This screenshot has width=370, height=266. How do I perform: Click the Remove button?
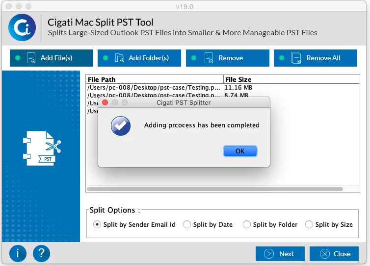[x=228, y=58]
